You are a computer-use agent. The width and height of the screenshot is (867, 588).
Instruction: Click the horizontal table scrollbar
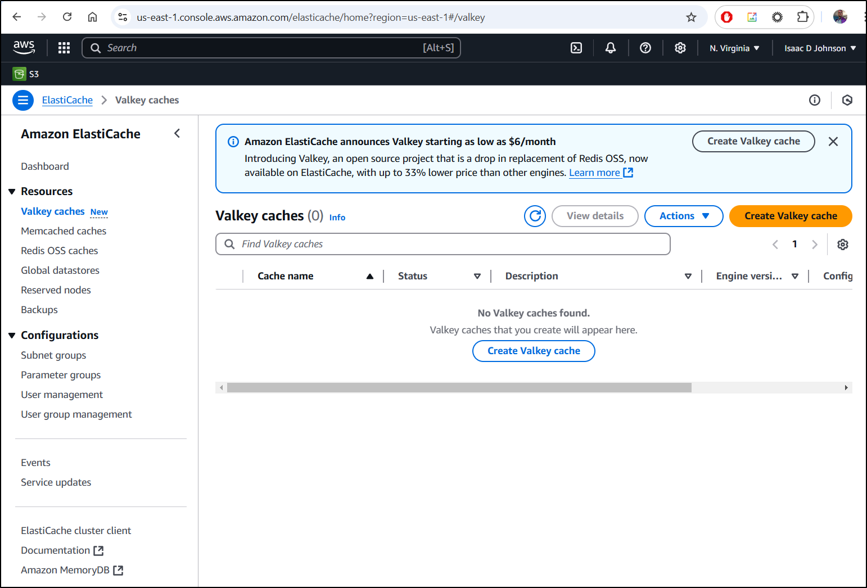459,387
